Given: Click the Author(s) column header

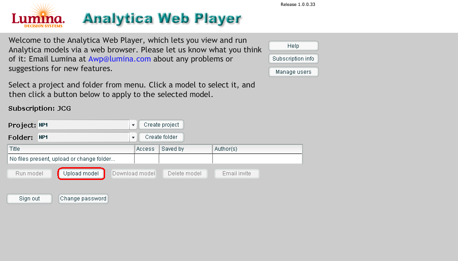Looking at the screenshot, I should pos(257,149).
